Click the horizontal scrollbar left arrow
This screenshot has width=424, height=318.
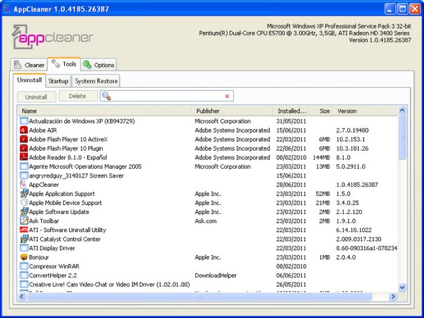tap(22, 297)
